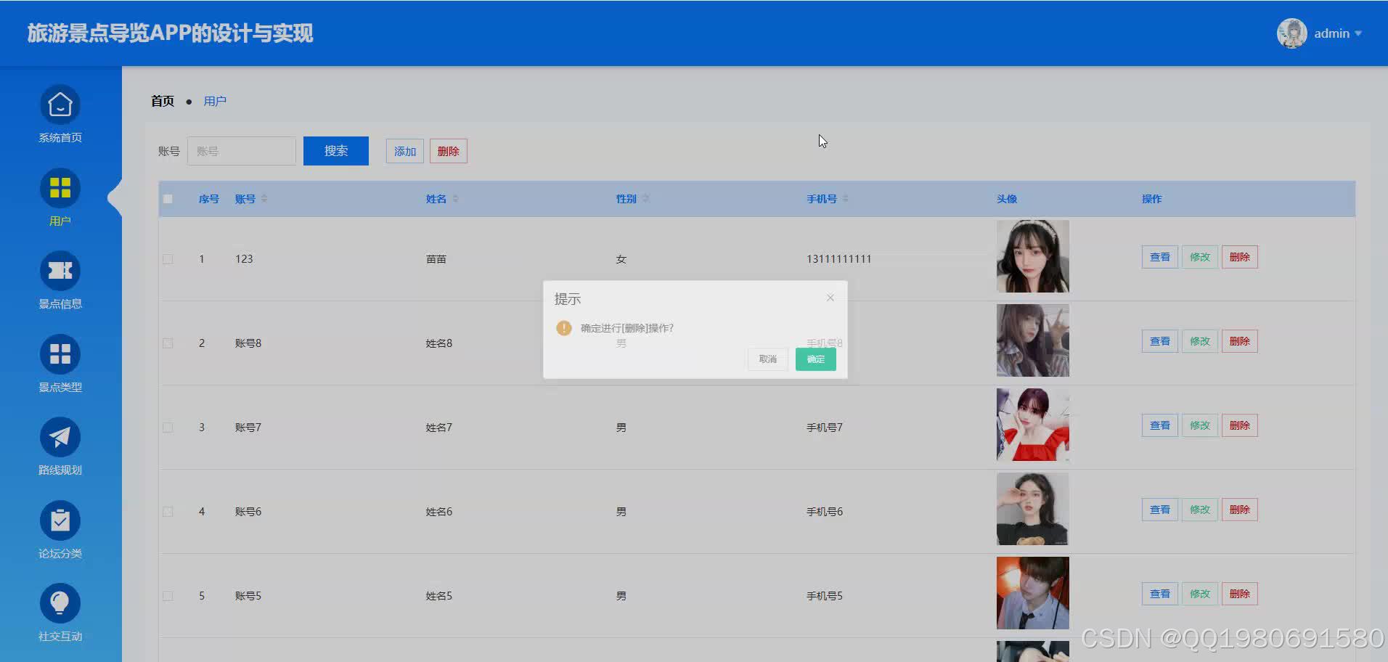Check the row 2 checkbox for 账号8
The width and height of the screenshot is (1388, 662).
pos(168,343)
